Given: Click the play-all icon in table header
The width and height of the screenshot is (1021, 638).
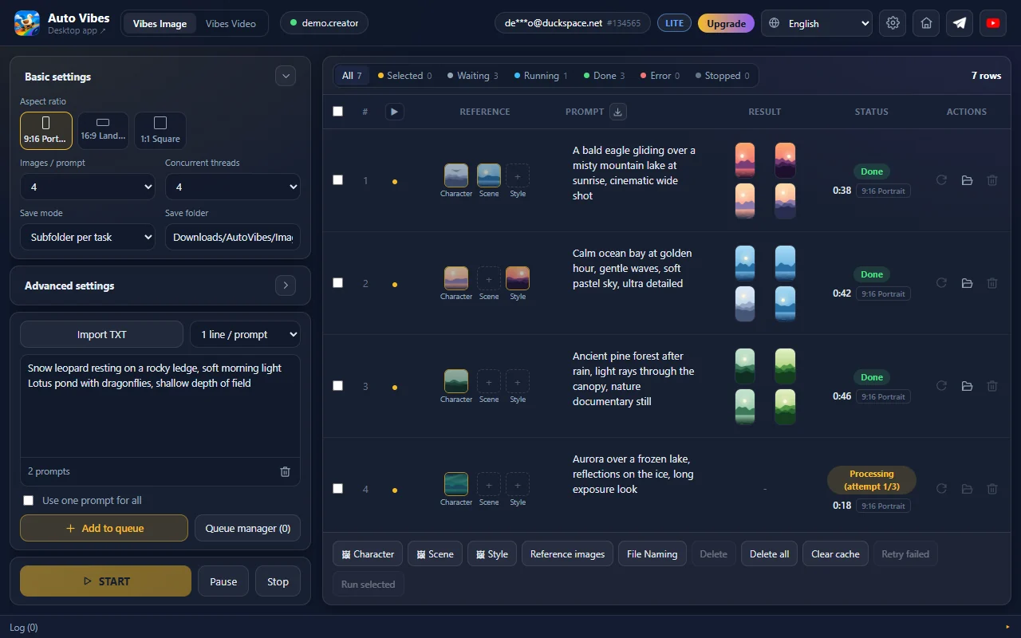Looking at the screenshot, I should 394,112.
